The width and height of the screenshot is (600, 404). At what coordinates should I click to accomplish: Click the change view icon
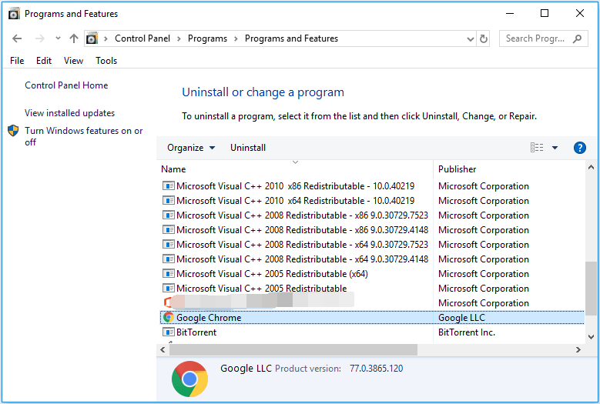tap(537, 148)
